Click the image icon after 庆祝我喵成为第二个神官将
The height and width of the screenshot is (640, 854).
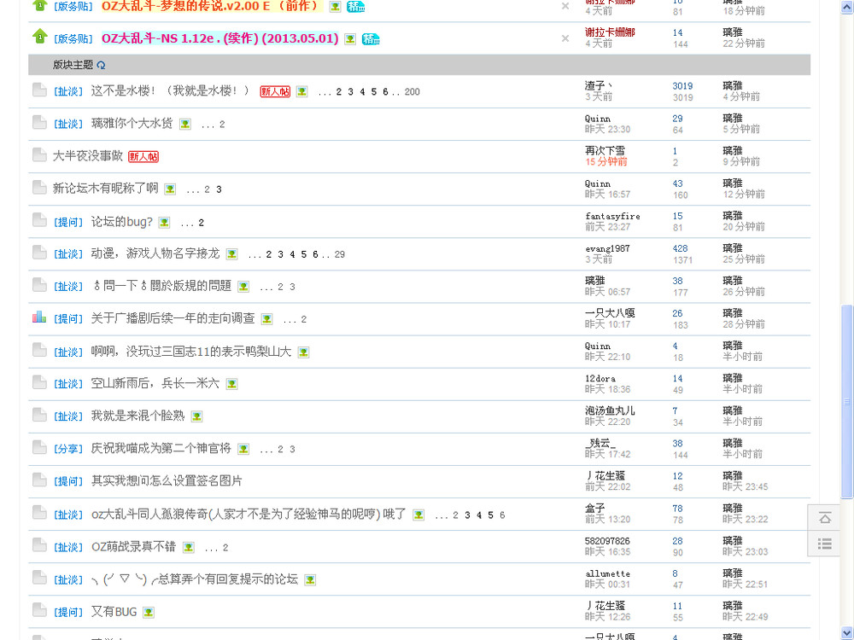(x=243, y=449)
